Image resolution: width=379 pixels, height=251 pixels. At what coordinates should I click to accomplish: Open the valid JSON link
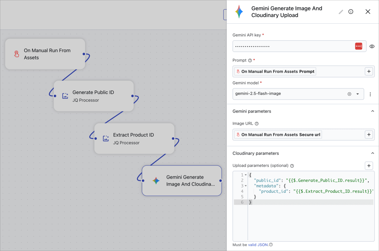coord(258,245)
